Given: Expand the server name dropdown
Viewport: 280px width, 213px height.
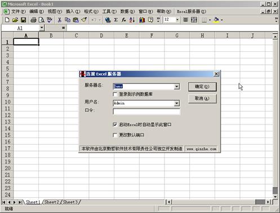Looking at the screenshot, I should 176,86.
